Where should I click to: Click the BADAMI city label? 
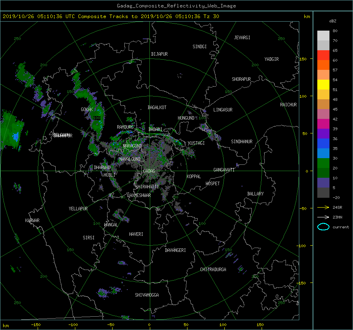[155, 129]
